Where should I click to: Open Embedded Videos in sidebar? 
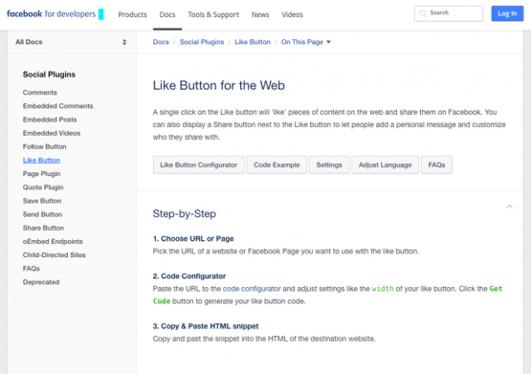point(52,133)
